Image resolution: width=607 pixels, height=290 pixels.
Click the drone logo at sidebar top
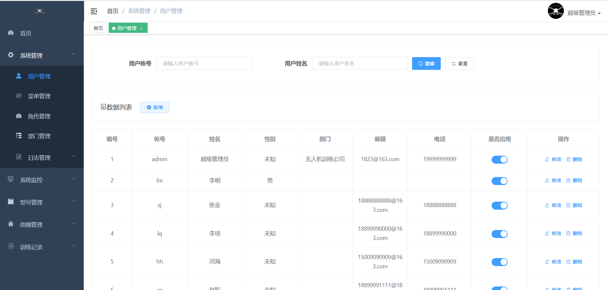tap(40, 11)
